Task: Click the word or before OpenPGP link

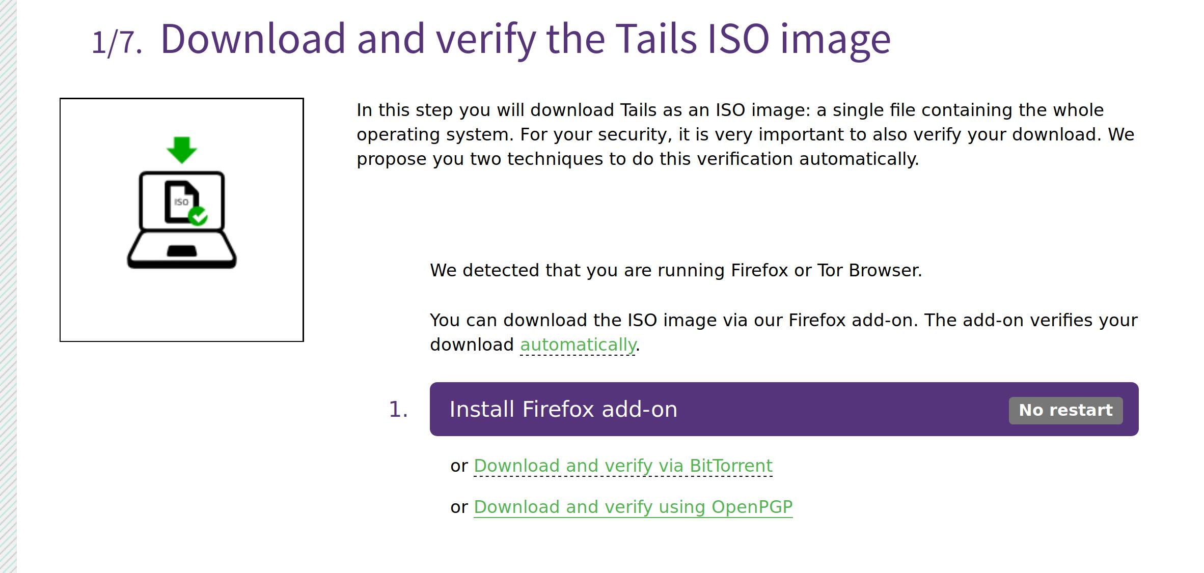Action: coord(459,507)
